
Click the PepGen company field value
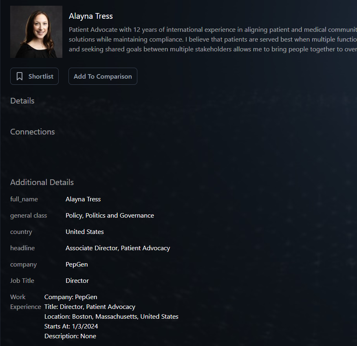coord(77,264)
